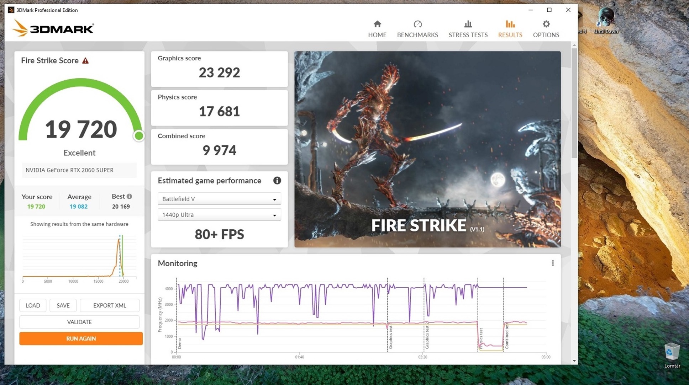Click the Export XML button
The height and width of the screenshot is (385, 689).
[x=110, y=305]
